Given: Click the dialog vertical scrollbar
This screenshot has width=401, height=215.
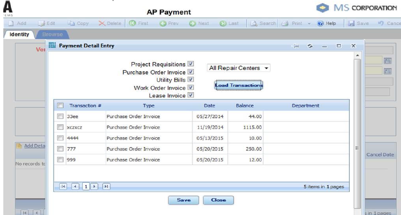Looking at the screenshot, I should pyautogui.click(x=357, y=128).
